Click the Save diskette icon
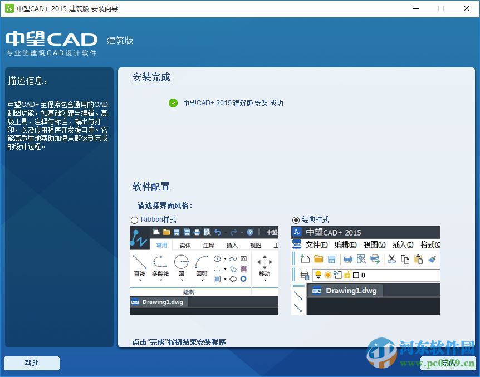This screenshot has height=377, width=480. tap(331, 259)
